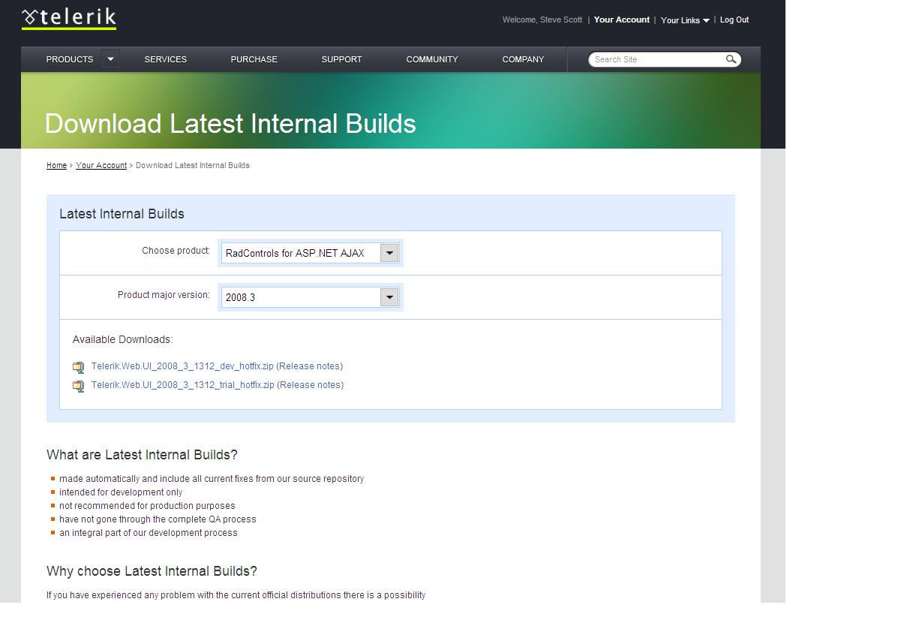Open the COMPANY menu
This screenshot has width=907, height=623.
pyautogui.click(x=523, y=59)
